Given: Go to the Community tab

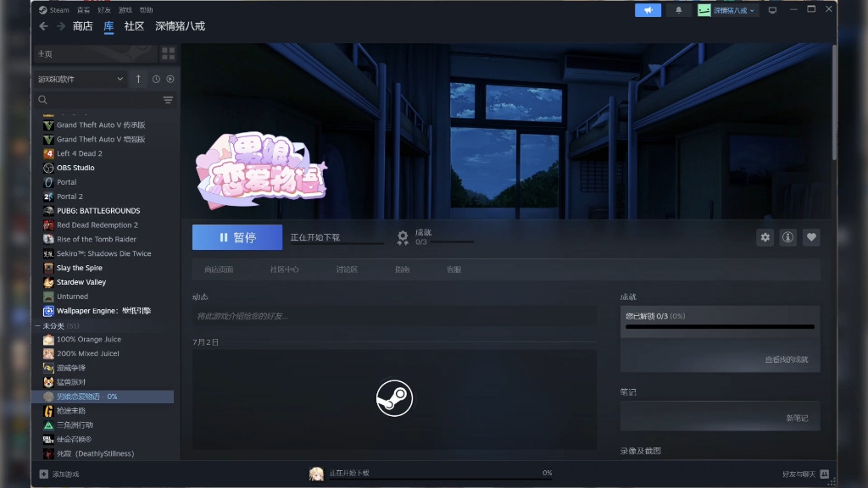Looking at the screenshot, I should click(134, 26).
